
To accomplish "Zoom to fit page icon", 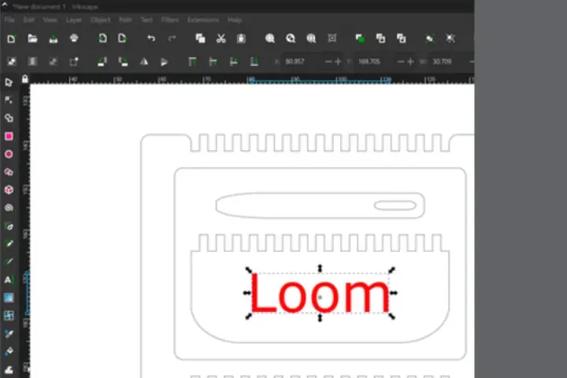I will 311,39.
